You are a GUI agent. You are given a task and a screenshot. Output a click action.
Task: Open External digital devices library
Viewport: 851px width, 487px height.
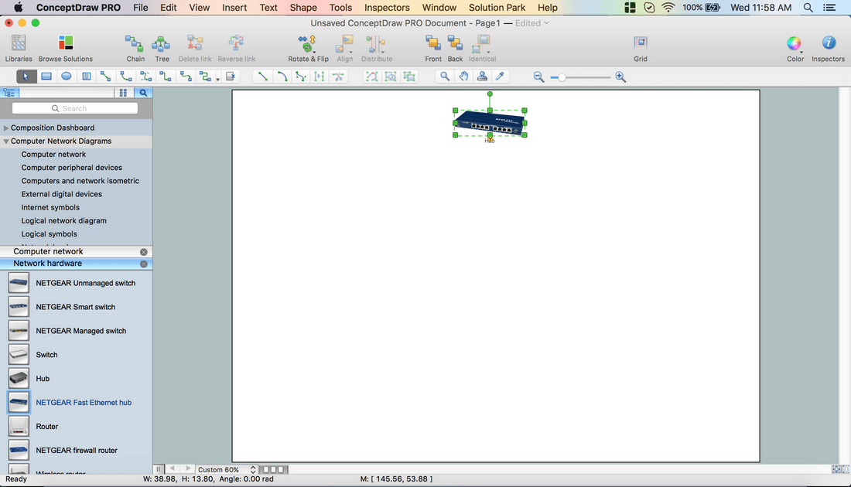pos(61,194)
